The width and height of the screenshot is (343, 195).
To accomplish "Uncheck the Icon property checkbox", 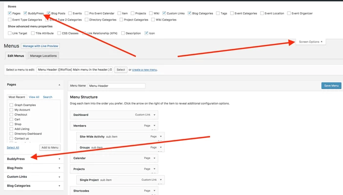I will (x=147, y=33).
